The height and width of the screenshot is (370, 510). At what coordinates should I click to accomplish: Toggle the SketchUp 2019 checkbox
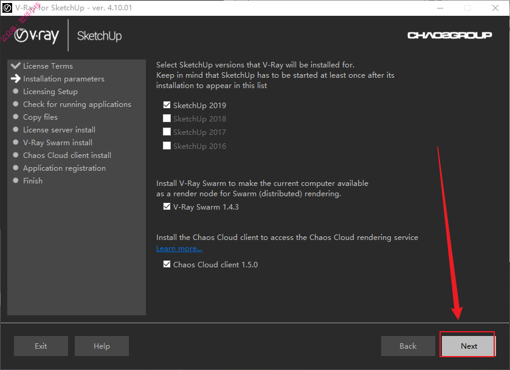[167, 104]
